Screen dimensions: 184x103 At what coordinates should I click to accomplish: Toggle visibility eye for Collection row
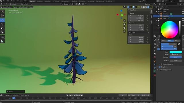[183, 9]
